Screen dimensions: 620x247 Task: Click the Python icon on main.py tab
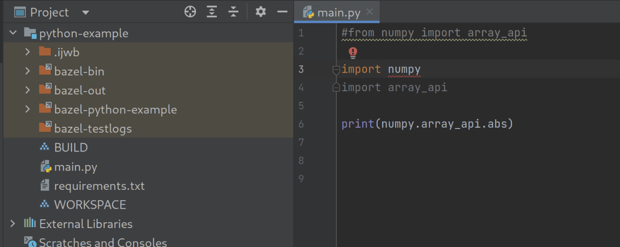[x=309, y=12]
